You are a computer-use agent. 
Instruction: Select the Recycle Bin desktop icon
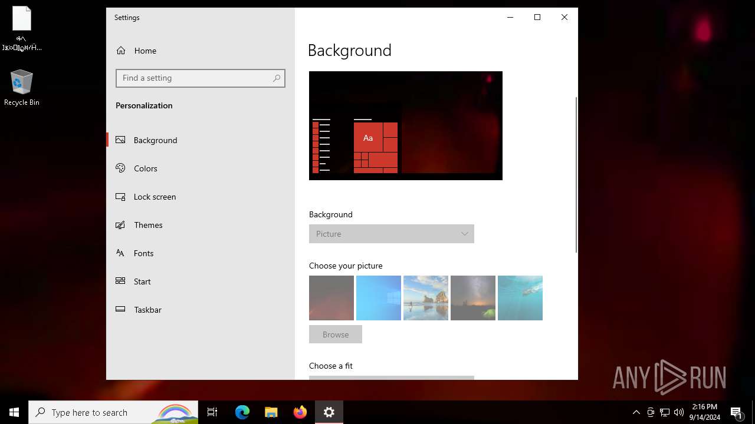[22, 88]
